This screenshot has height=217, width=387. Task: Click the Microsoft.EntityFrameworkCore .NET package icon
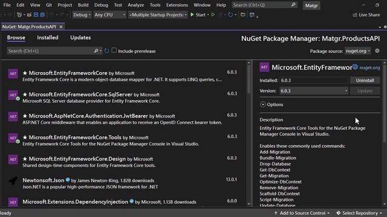tap(13, 74)
